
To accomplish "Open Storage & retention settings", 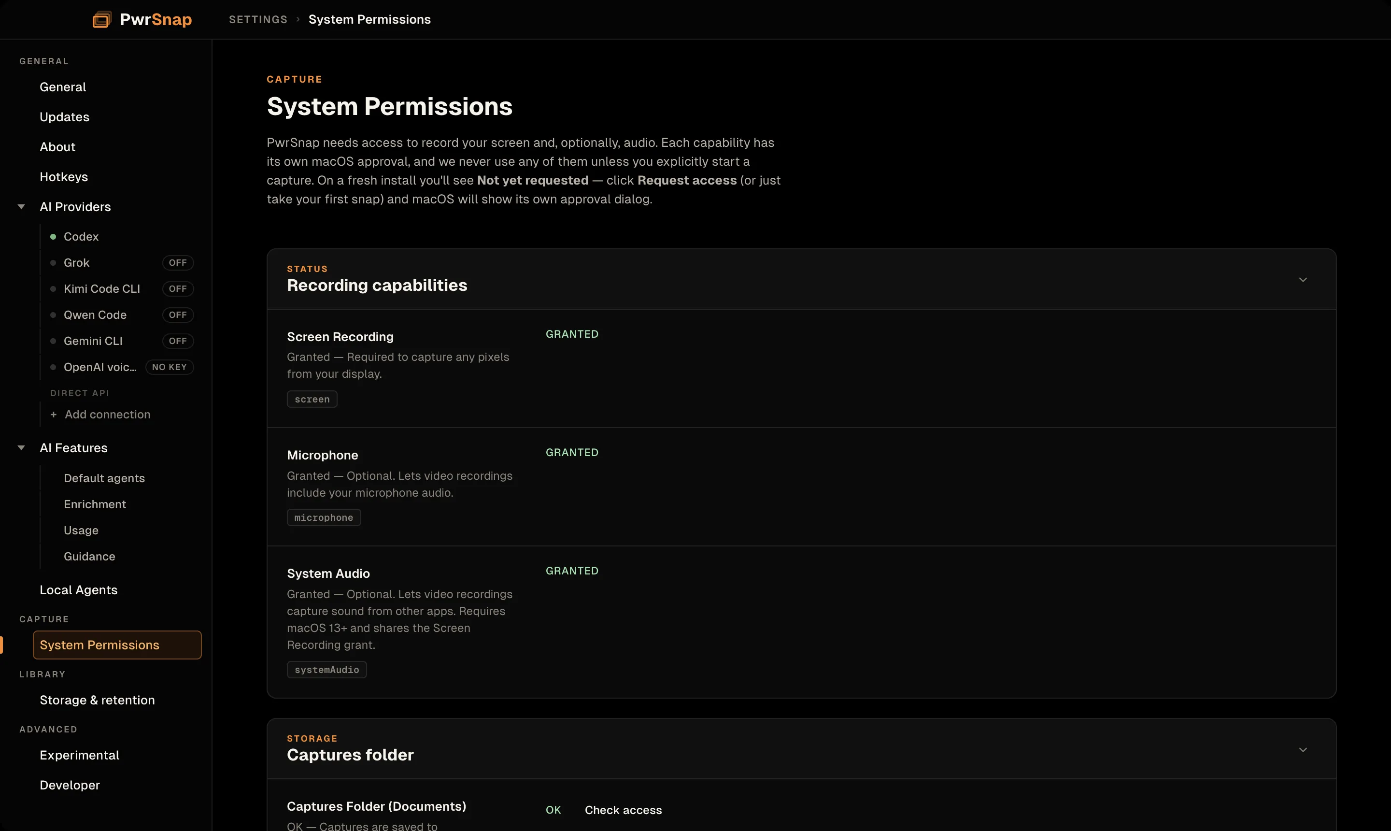I will point(98,700).
